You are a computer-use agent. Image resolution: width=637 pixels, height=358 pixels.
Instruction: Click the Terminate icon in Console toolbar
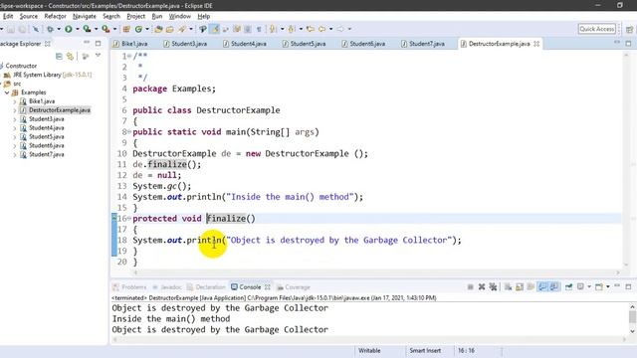(471, 287)
